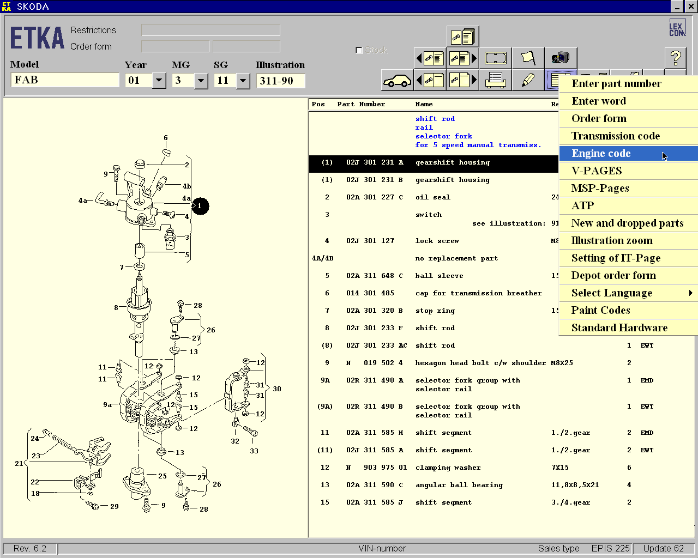Select 'Illustration zoom' from menu
The image size is (698, 558).
pos(629,240)
